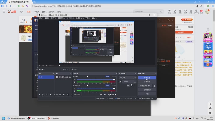
Task: Edit transition duration 300 ms field
Action: pyautogui.click(x=128, y=82)
